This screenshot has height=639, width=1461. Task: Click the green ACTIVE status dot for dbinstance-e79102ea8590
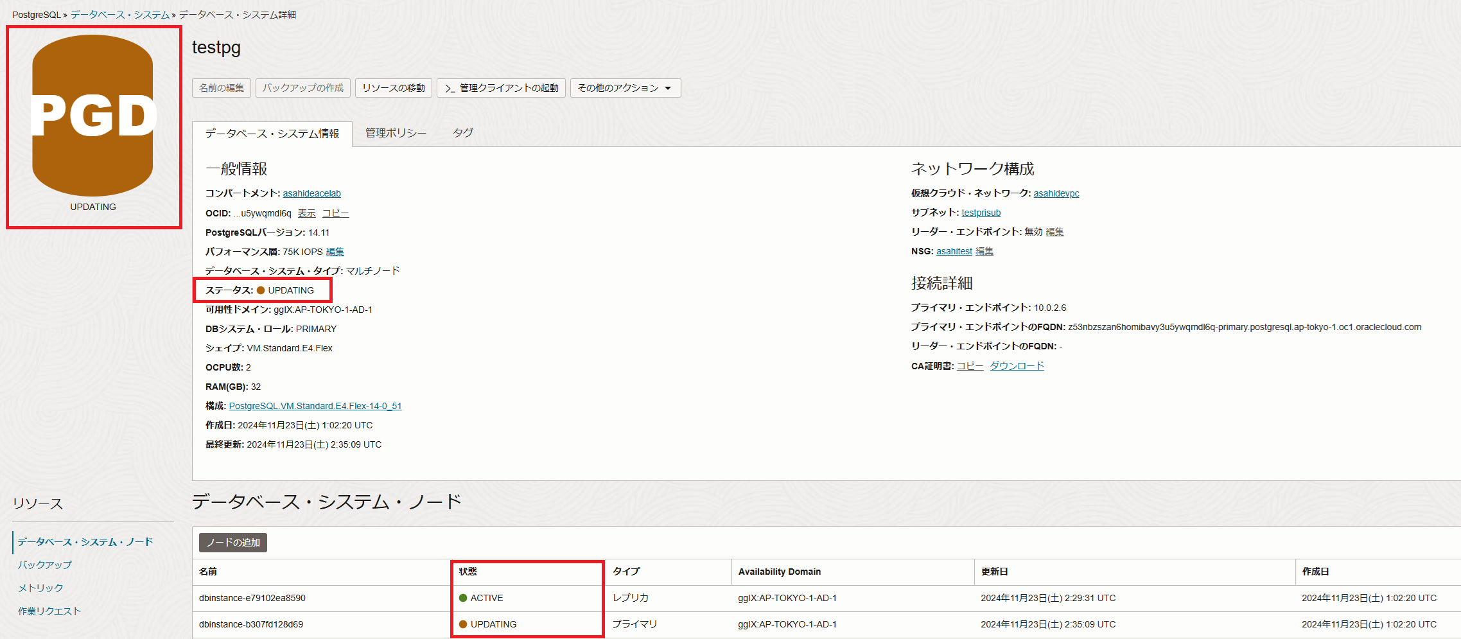(x=463, y=598)
